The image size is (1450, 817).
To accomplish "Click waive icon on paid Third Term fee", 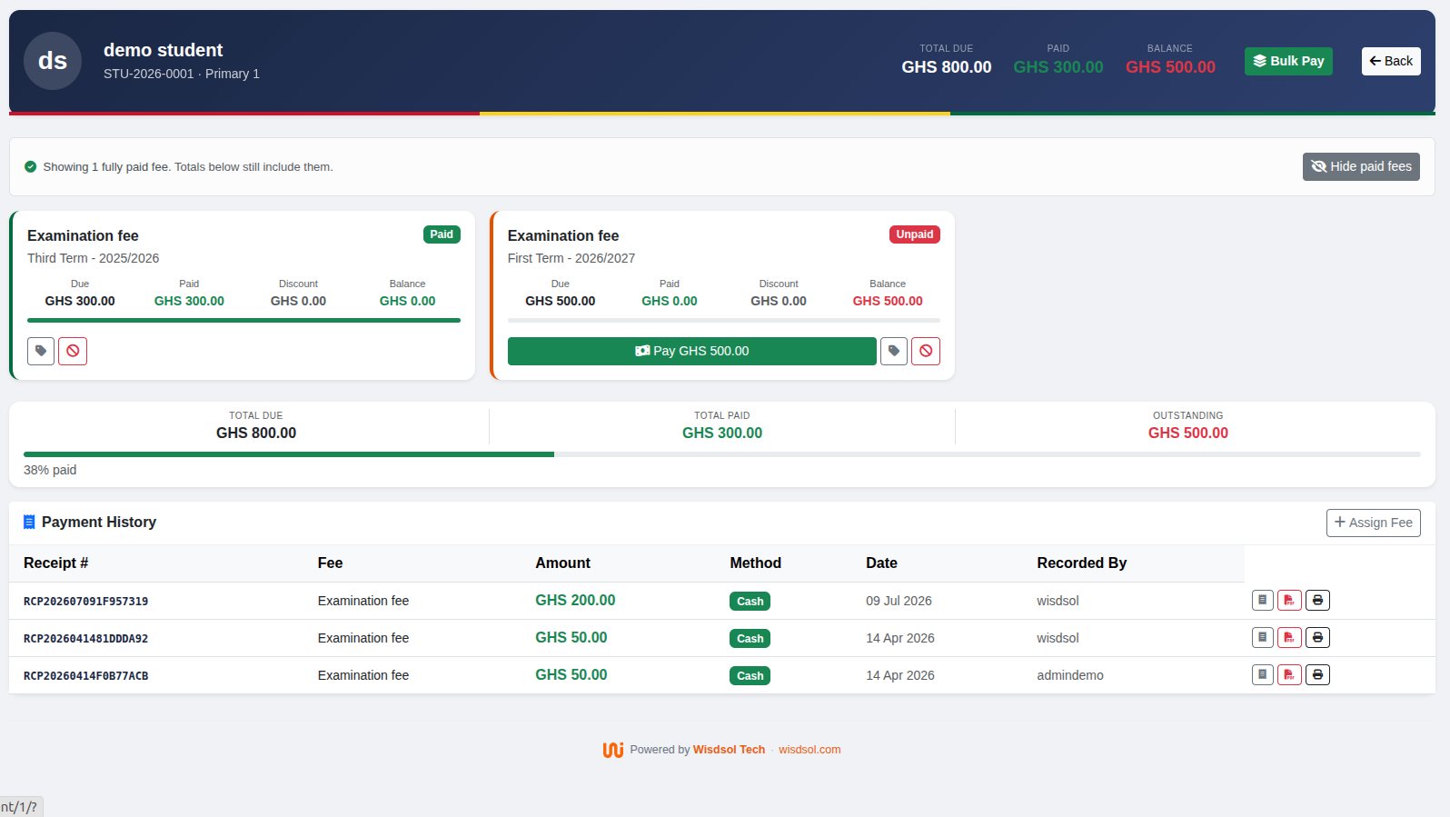I will click(73, 351).
